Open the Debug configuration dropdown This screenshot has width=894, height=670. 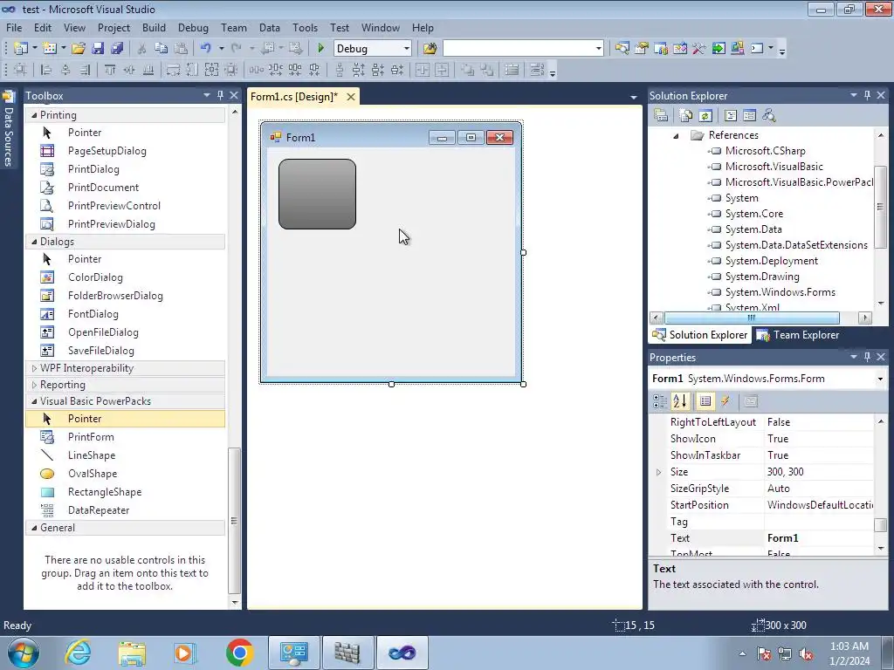[407, 49]
